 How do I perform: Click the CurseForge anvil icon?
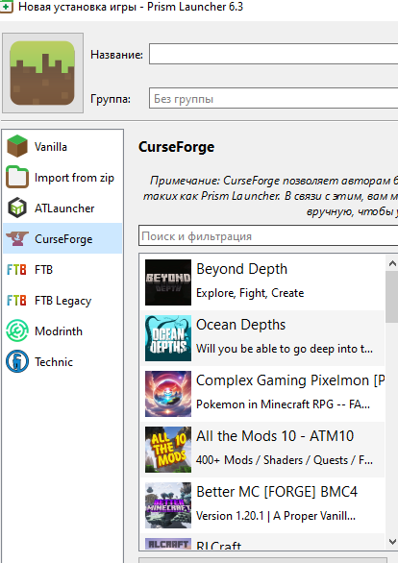click(17, 239)
